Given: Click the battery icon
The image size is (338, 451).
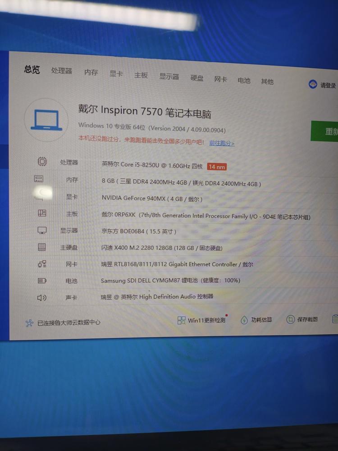Looking at the screenshot, I should tap(42, 281).
